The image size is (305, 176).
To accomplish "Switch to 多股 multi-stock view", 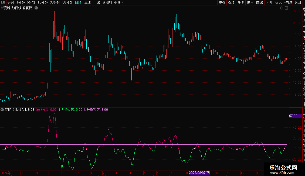I will [240, 2].
